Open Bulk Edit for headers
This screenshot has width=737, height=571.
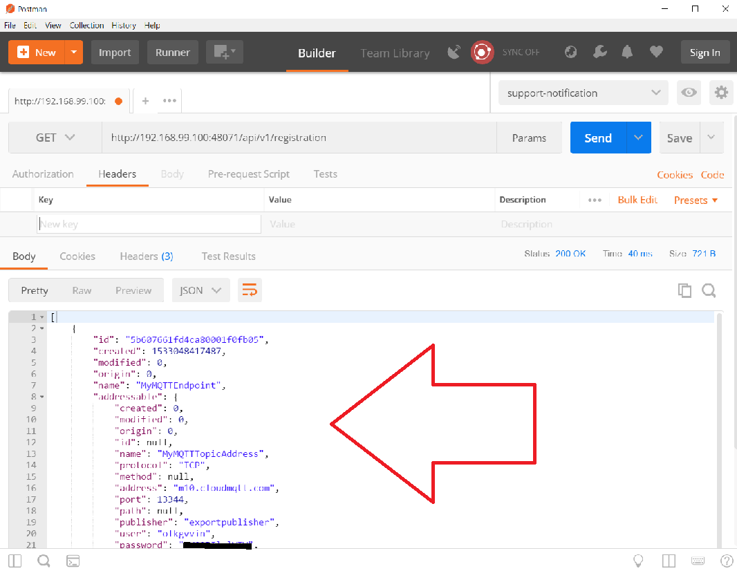pyautogui.click(x=637, y=200)
